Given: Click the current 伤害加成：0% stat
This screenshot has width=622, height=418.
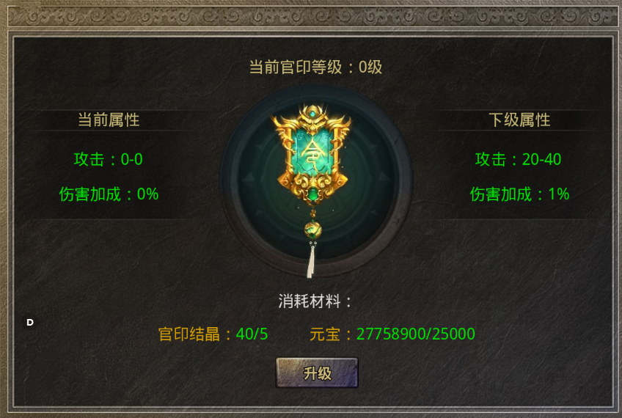Looking at the screenshot, I should [109, 194].
